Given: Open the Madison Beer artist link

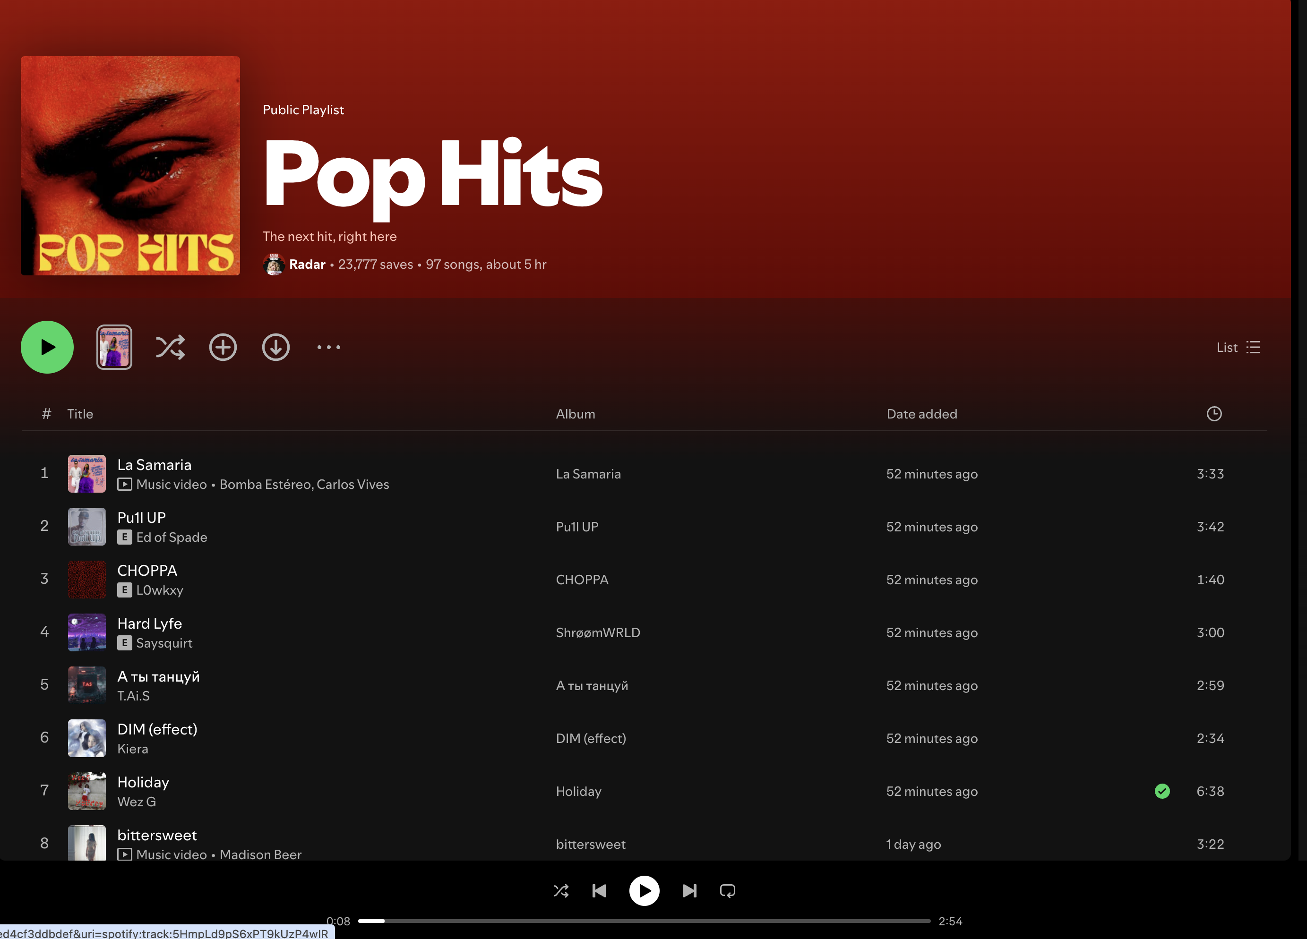Looking at the screenshot, I should (x=260, y=855).
